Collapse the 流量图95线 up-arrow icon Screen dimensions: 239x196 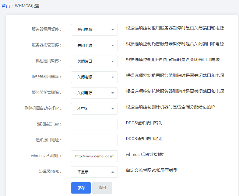click(113, 172)
